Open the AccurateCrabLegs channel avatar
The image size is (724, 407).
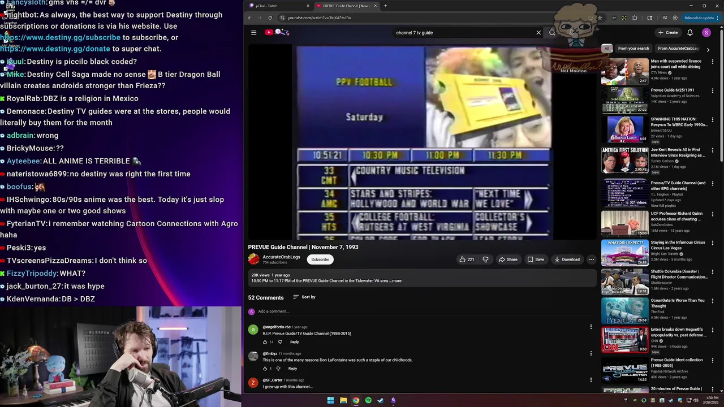pyautogui.click(x=253, y=259)
